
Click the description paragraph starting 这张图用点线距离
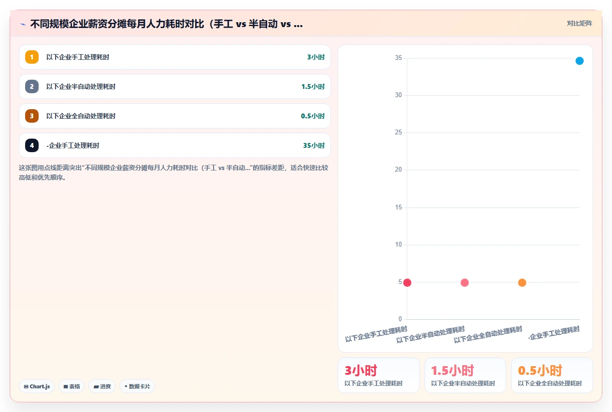tap(173, 172)
